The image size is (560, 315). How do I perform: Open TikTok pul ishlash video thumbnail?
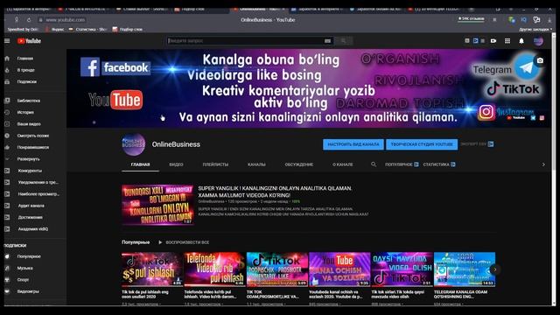(152, 269)
